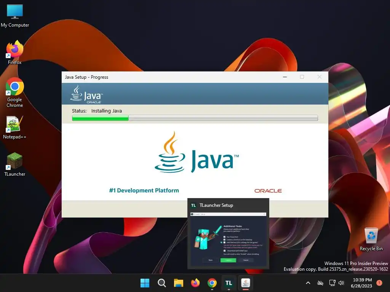Select the Java installer taskbar button
This screenshot has height=292, width=390.
click(246, 283)
